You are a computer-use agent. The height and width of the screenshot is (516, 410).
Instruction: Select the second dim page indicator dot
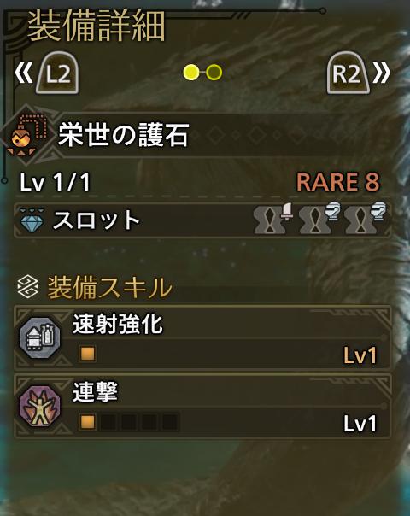point(214,73)
